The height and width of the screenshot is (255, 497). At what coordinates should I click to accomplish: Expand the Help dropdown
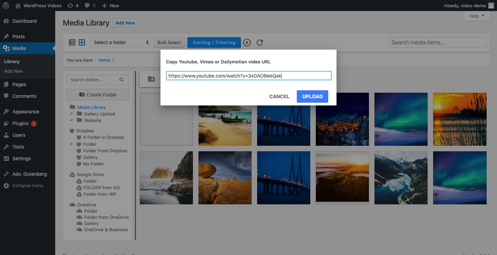tap(477, 16)
